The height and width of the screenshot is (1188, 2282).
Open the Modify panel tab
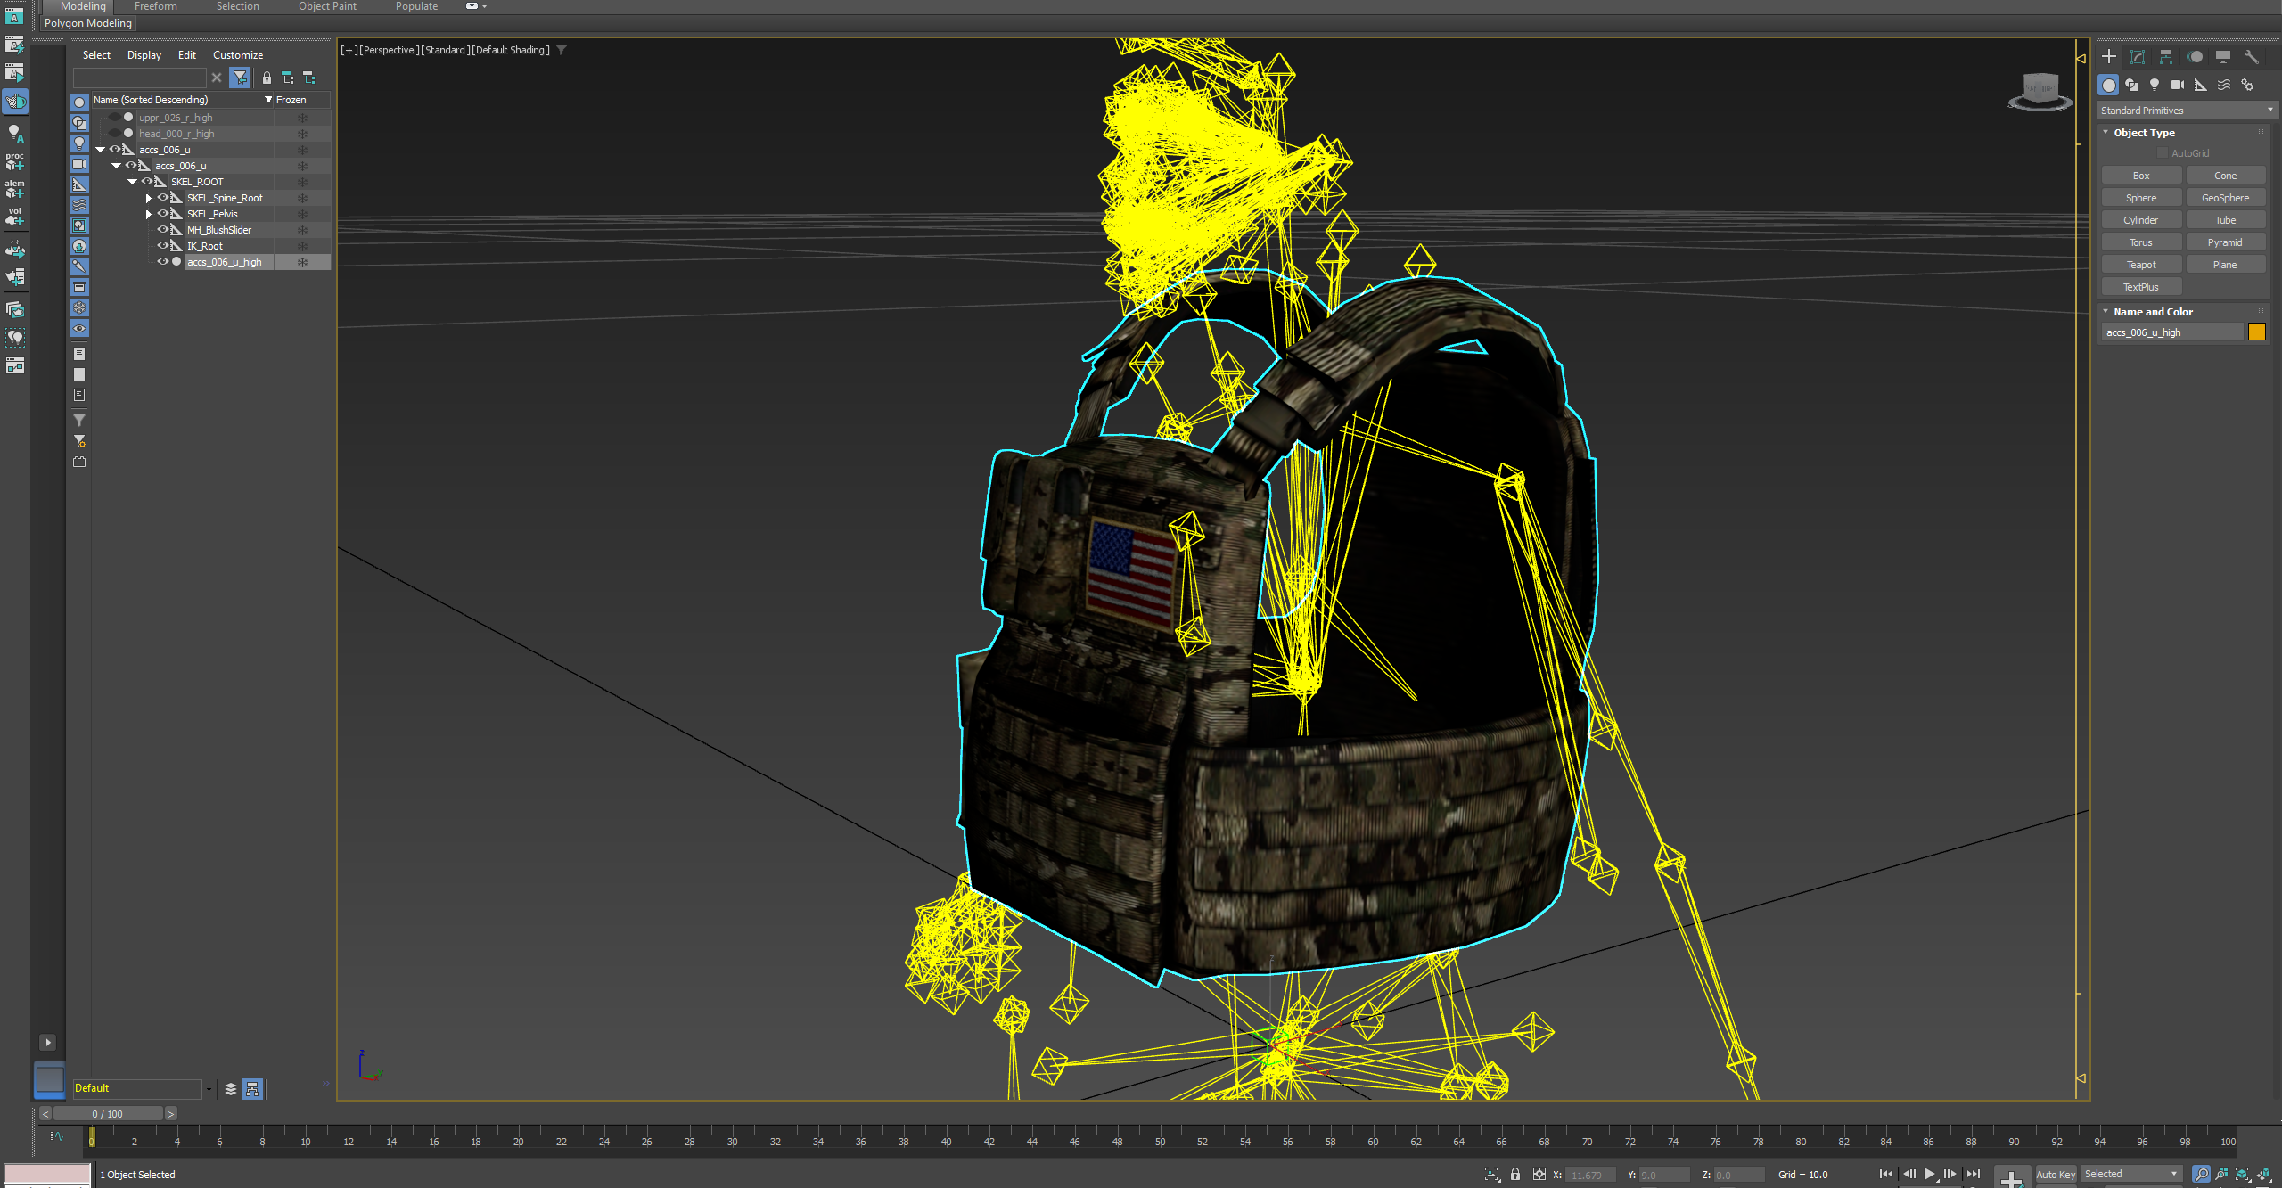tap(2137, 57)
